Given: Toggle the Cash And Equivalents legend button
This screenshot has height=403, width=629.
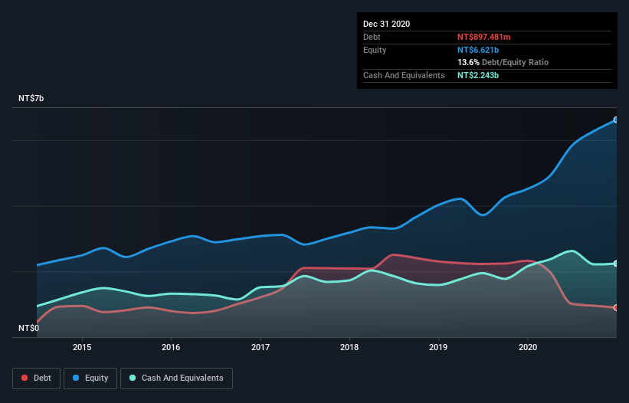Looking at the screenshot, I should pos(176,378).
